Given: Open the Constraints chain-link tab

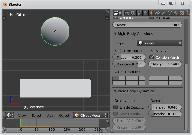Looking at the screenshot, I should pos(158,13).
